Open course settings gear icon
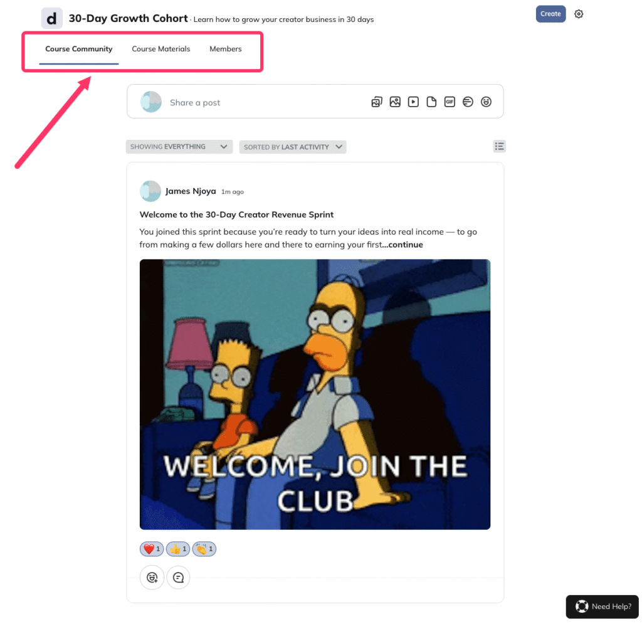The width and height of the screenshot is (642, 624). tap(579, 14)
